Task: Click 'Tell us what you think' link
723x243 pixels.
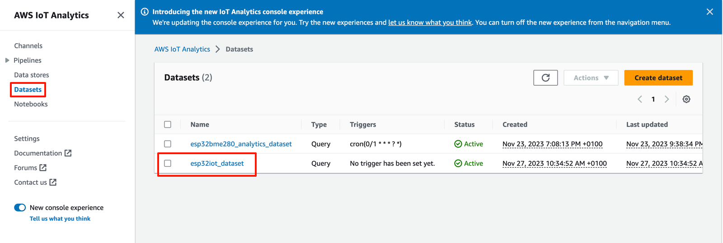Action: pos(60,219)
